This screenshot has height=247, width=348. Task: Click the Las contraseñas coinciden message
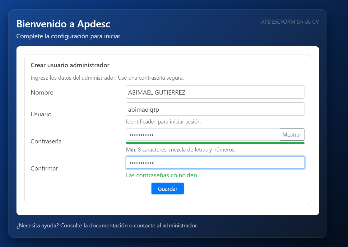point(162,175)
